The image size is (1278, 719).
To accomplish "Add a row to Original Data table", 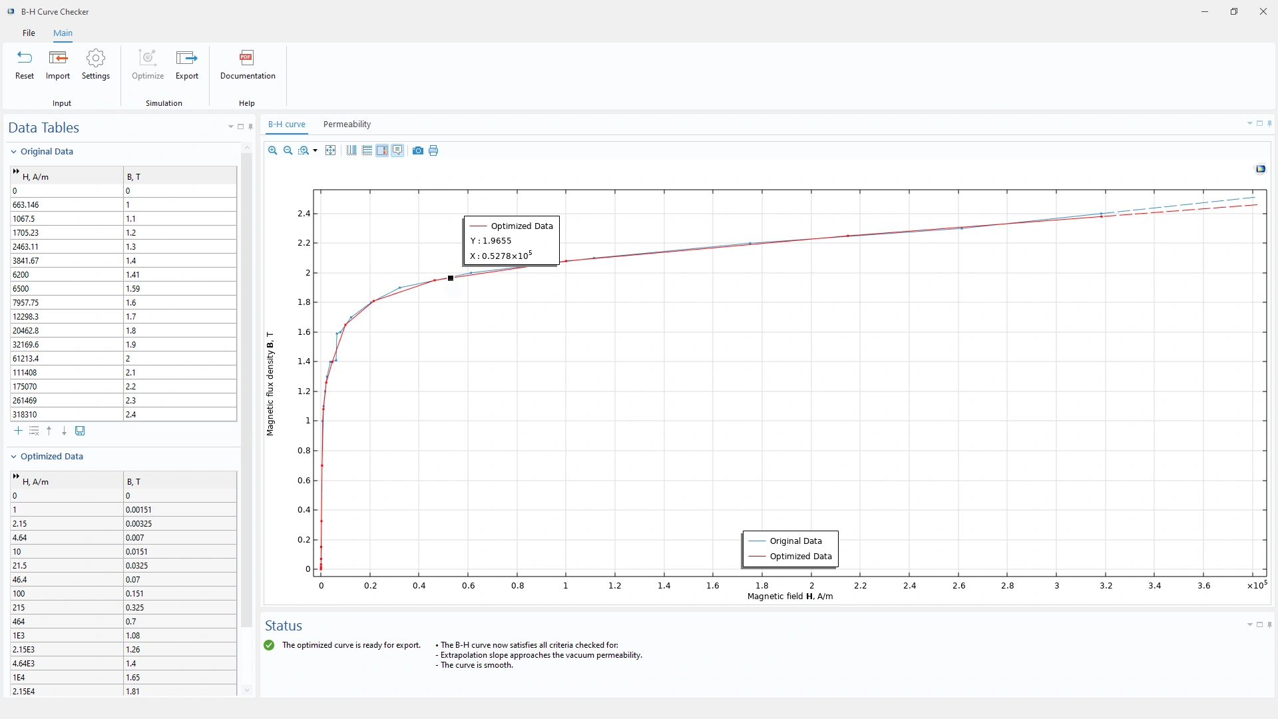I will (x=18, y=431).
